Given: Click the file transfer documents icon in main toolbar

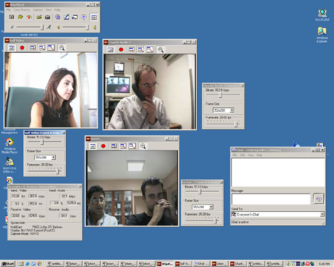Looking at the screenshot, I should pos(58,17).
